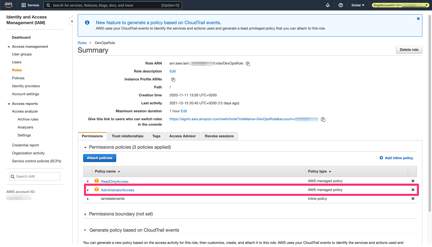Detach the ReadOnlyAccess policy with X
The width and height of the screenshot is (432, 247).
click(x=413, y=181)
